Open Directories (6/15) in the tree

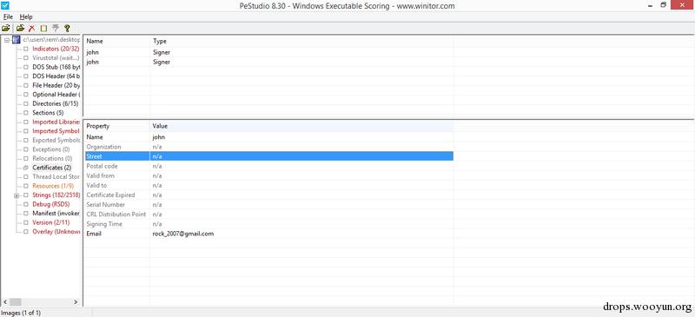[56, 103]
